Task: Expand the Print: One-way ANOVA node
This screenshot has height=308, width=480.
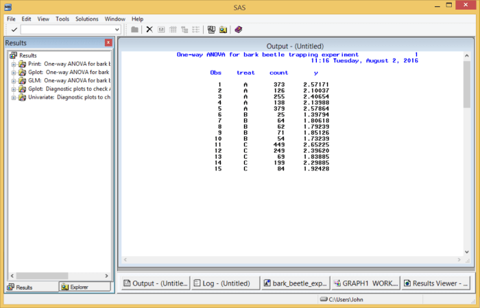Action: click(x=14, y=64)
